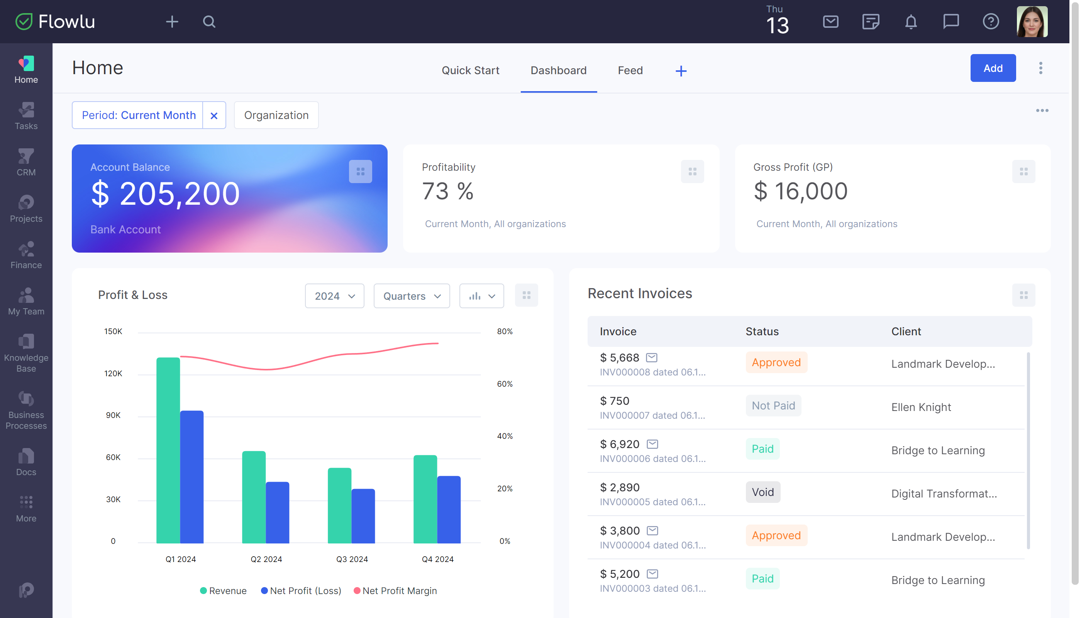
Task: Open the Projects section from the sidebar
Action: tap(26, 208)
